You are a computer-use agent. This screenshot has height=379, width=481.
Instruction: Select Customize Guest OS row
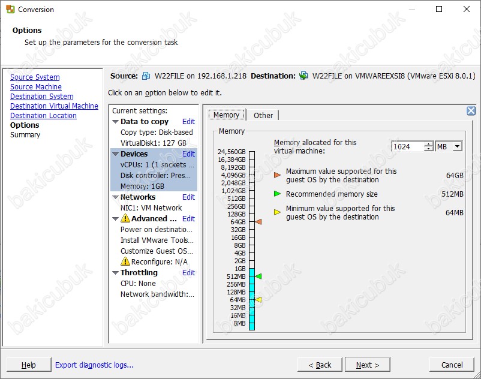(154, 251)
